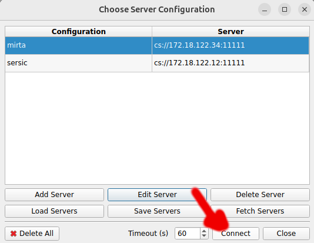Click the Save Servers button
The image size is (314, 243).
click(x=157, y=211)
